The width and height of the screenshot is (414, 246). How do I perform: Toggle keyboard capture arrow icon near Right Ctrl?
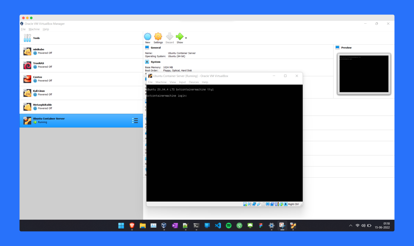coord(285,204)
